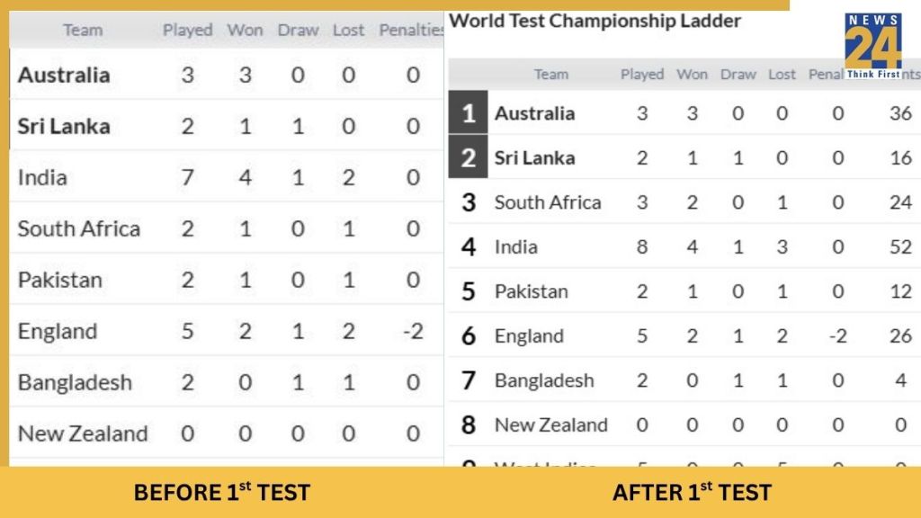Select the rank 2 badge beside Sri Lanka
Viewport: 921px width, 518px height.
469,157
